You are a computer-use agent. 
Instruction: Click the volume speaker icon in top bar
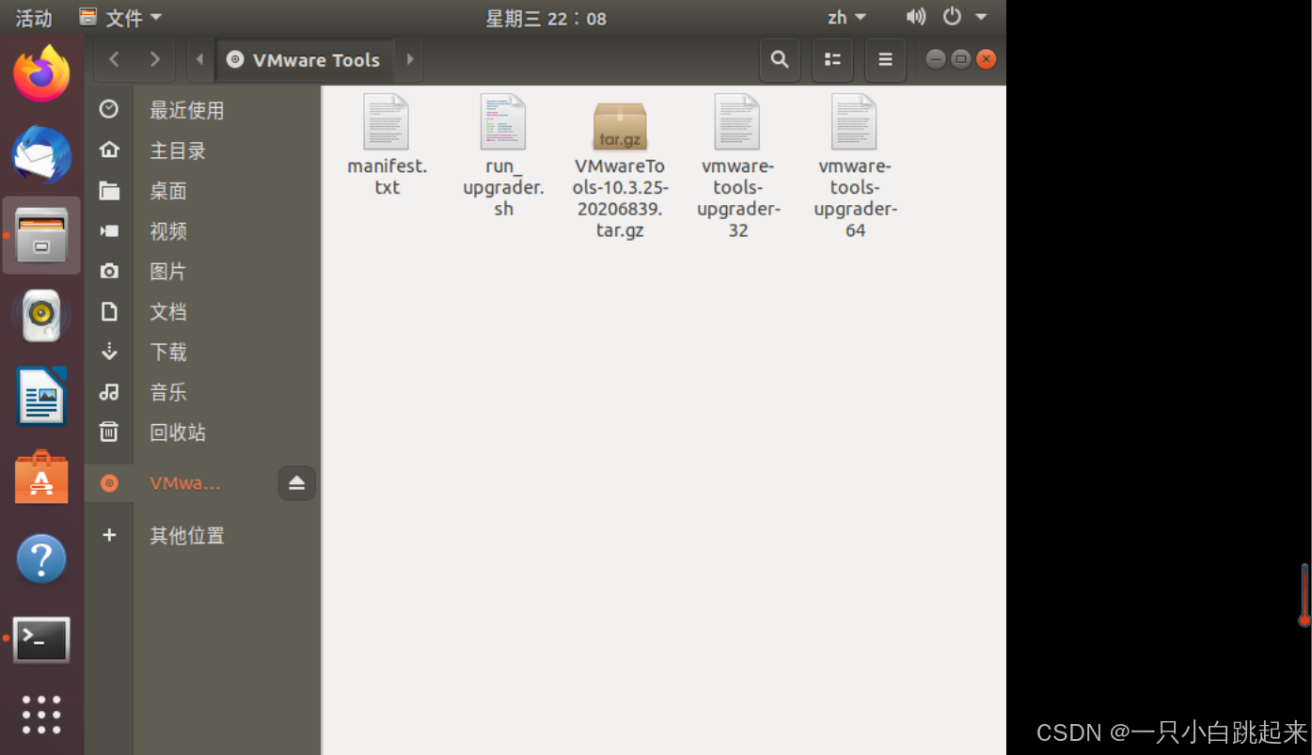[915, 17]
